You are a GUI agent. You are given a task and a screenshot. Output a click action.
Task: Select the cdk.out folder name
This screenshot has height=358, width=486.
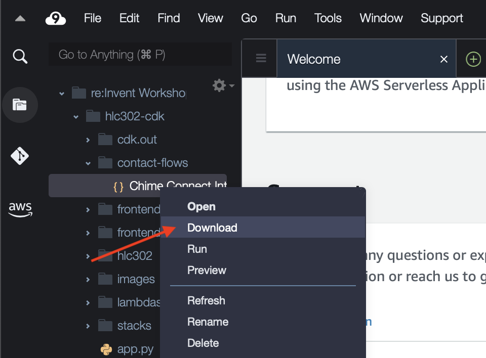coord(137,140)
